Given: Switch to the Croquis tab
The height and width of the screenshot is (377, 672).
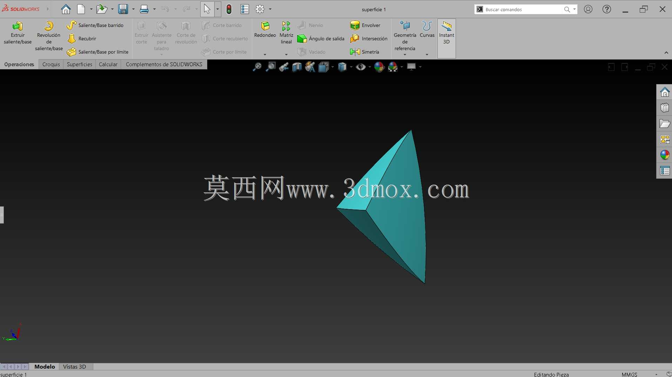Looking at the screenshot, I should [x=51, y=64].
